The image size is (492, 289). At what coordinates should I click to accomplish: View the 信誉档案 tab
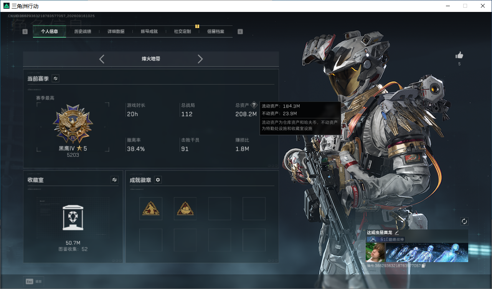click(216, 32)
